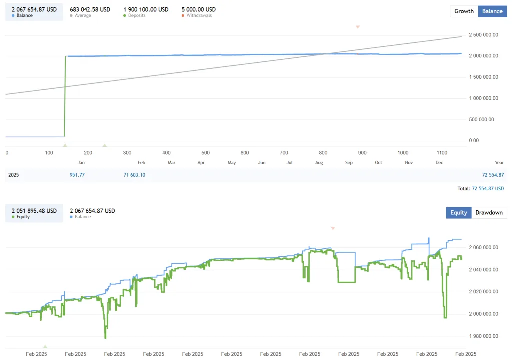
Task: Click the red Withdrawals legend marker
Action: click(183, 14)
